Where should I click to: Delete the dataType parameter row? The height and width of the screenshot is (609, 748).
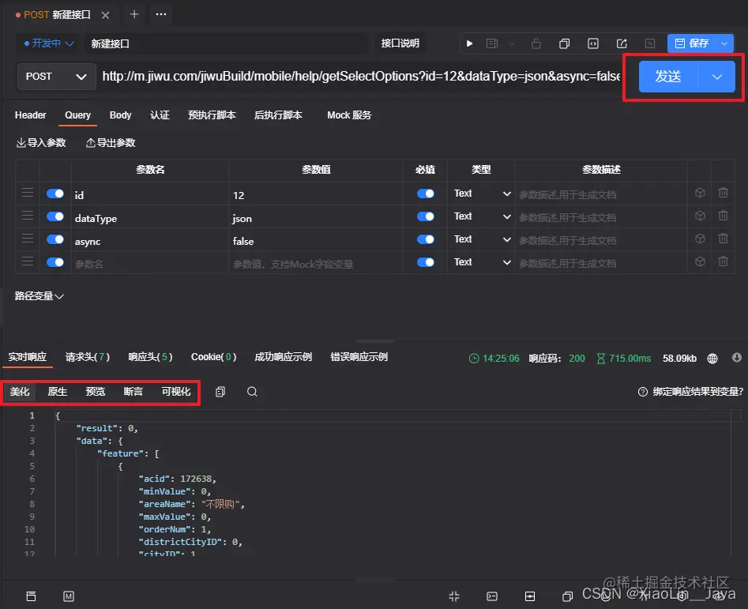[x=724, y=216]
